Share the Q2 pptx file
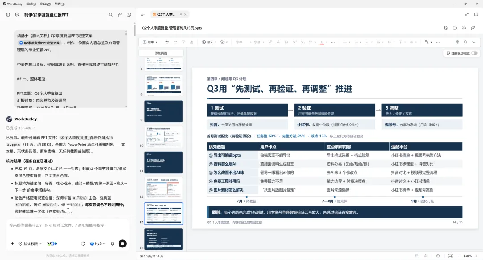Image resolution: width=483 pixels, height=260 pixels. [473, 28]
